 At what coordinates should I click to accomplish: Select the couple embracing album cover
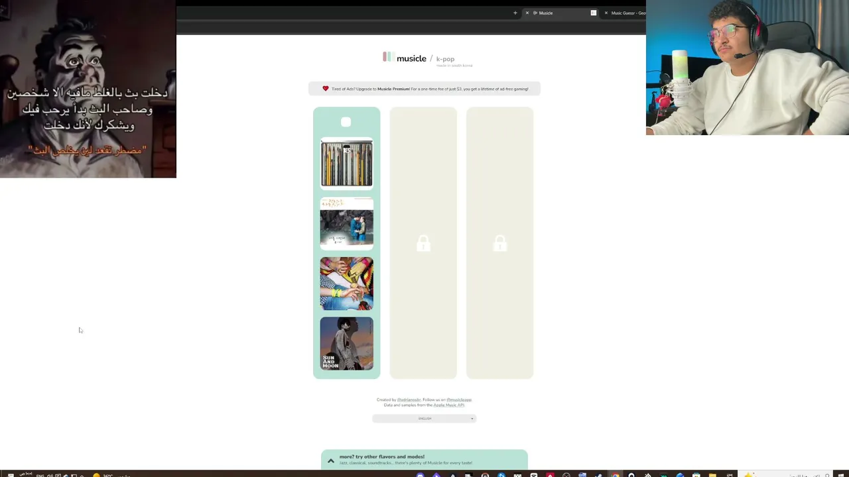click(347, 223)
